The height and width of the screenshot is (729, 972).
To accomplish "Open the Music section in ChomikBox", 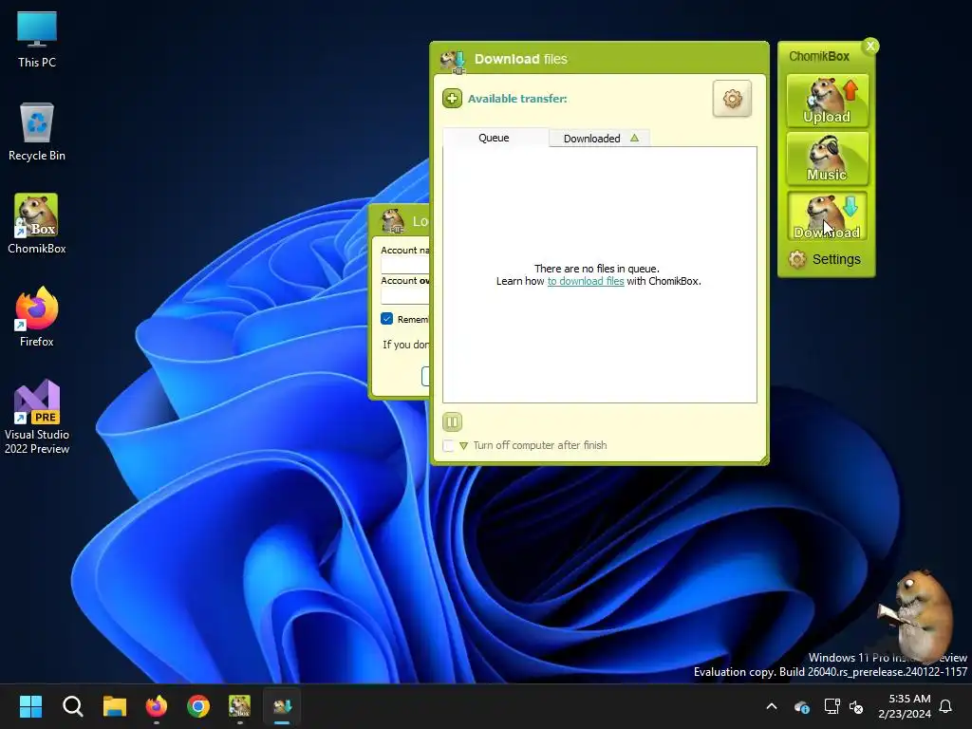I will [827, 159].
